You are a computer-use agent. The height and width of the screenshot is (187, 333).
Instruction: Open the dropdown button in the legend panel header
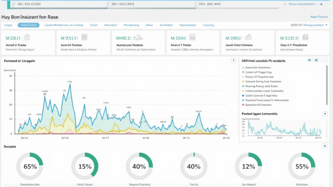point(324,60)
